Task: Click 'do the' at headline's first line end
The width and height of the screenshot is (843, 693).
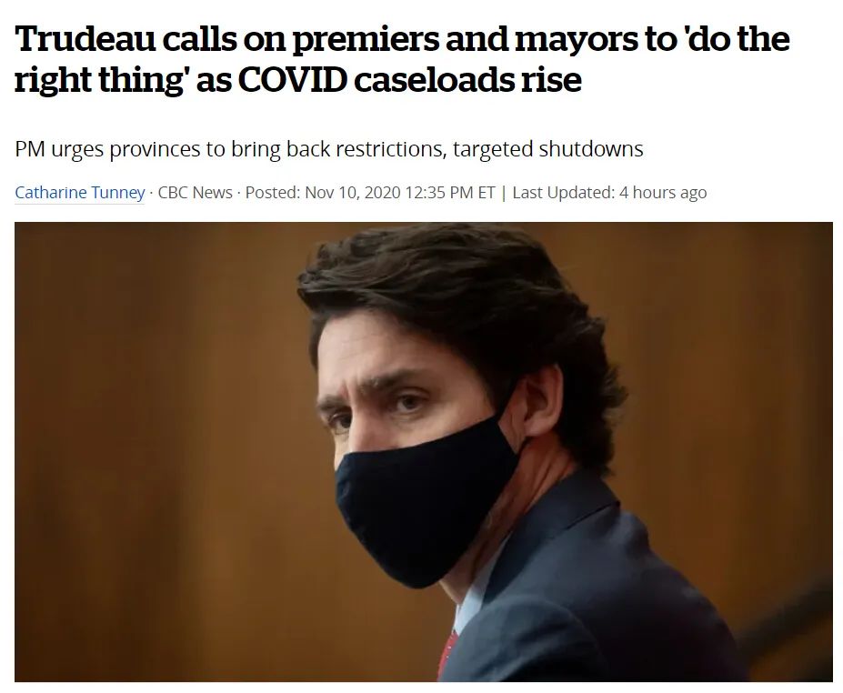Action: tap(738, 39)
